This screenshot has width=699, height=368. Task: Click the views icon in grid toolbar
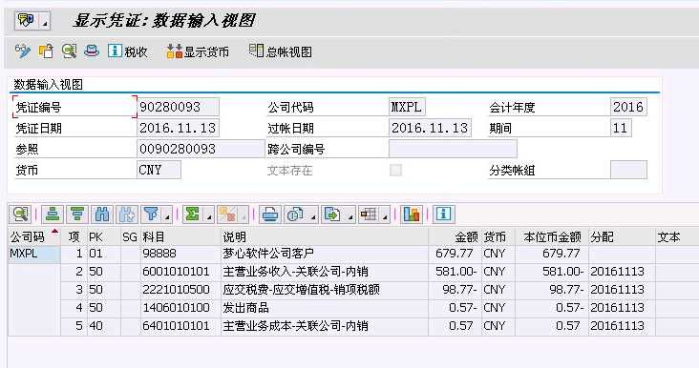click(x=295, y=215)
